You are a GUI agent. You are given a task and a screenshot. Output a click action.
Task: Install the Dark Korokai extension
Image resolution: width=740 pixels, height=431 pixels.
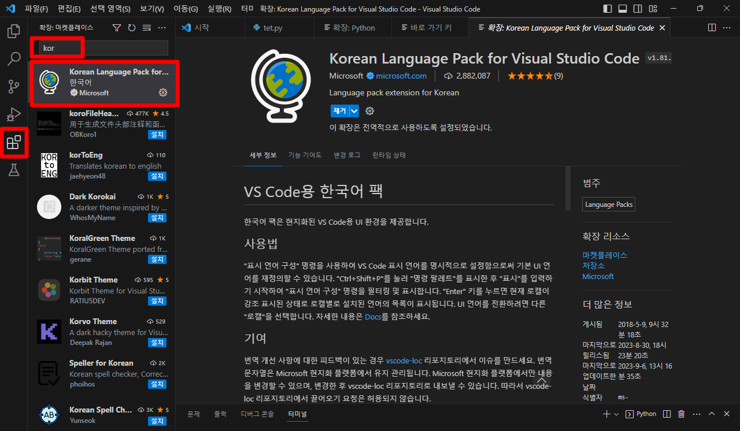tap(157, 218)
